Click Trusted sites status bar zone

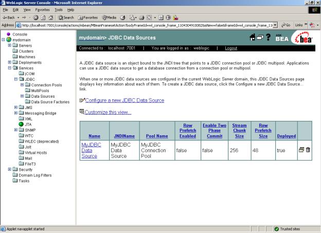pyautogui.click(x=287, y=229)
